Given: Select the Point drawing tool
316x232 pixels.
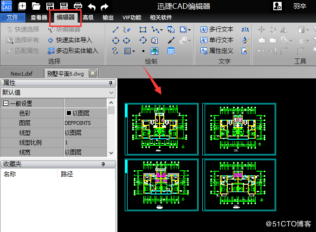Looking at the screenshot, I should pyautogui.click(x=143, y=51).
